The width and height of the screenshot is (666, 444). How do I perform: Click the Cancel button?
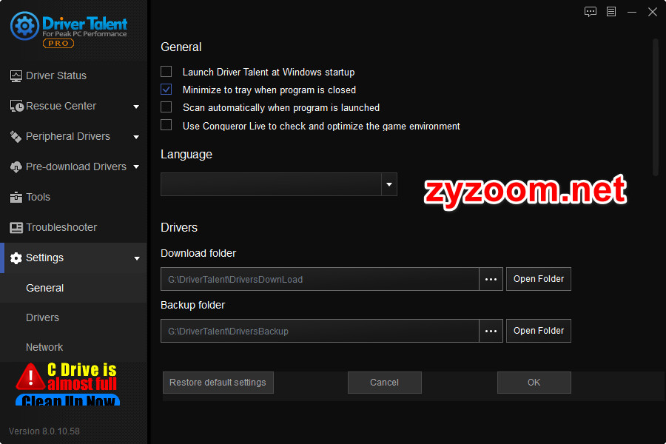384,383
